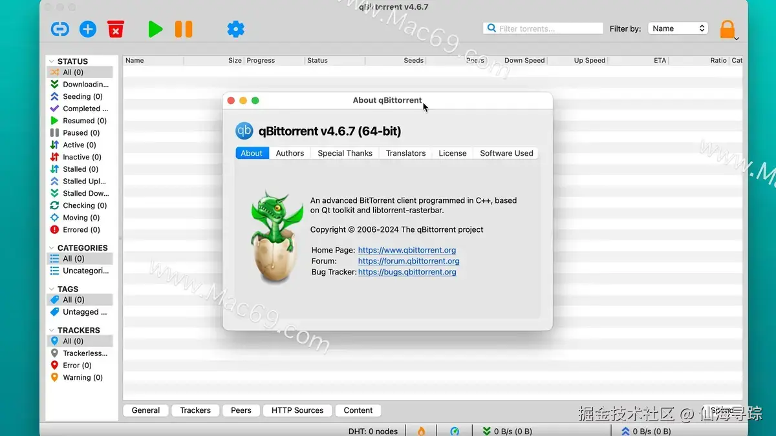Click the Add torrent file plus icon
776x436 pixels.
(x=87, y=28)
